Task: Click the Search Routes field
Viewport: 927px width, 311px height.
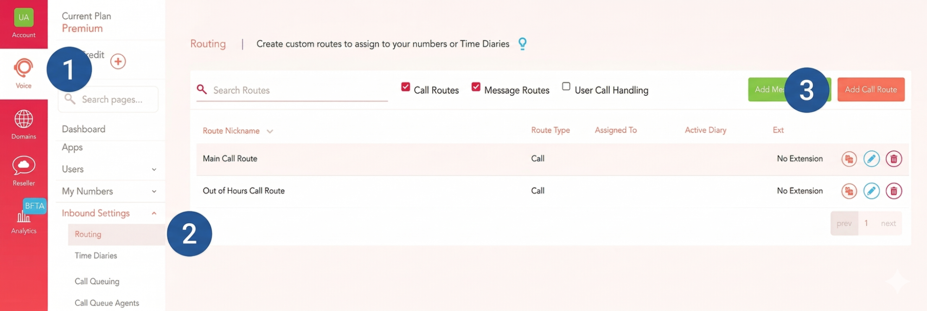Action: [x=292, y=90]
